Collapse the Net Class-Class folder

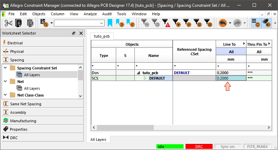(5, 95)
